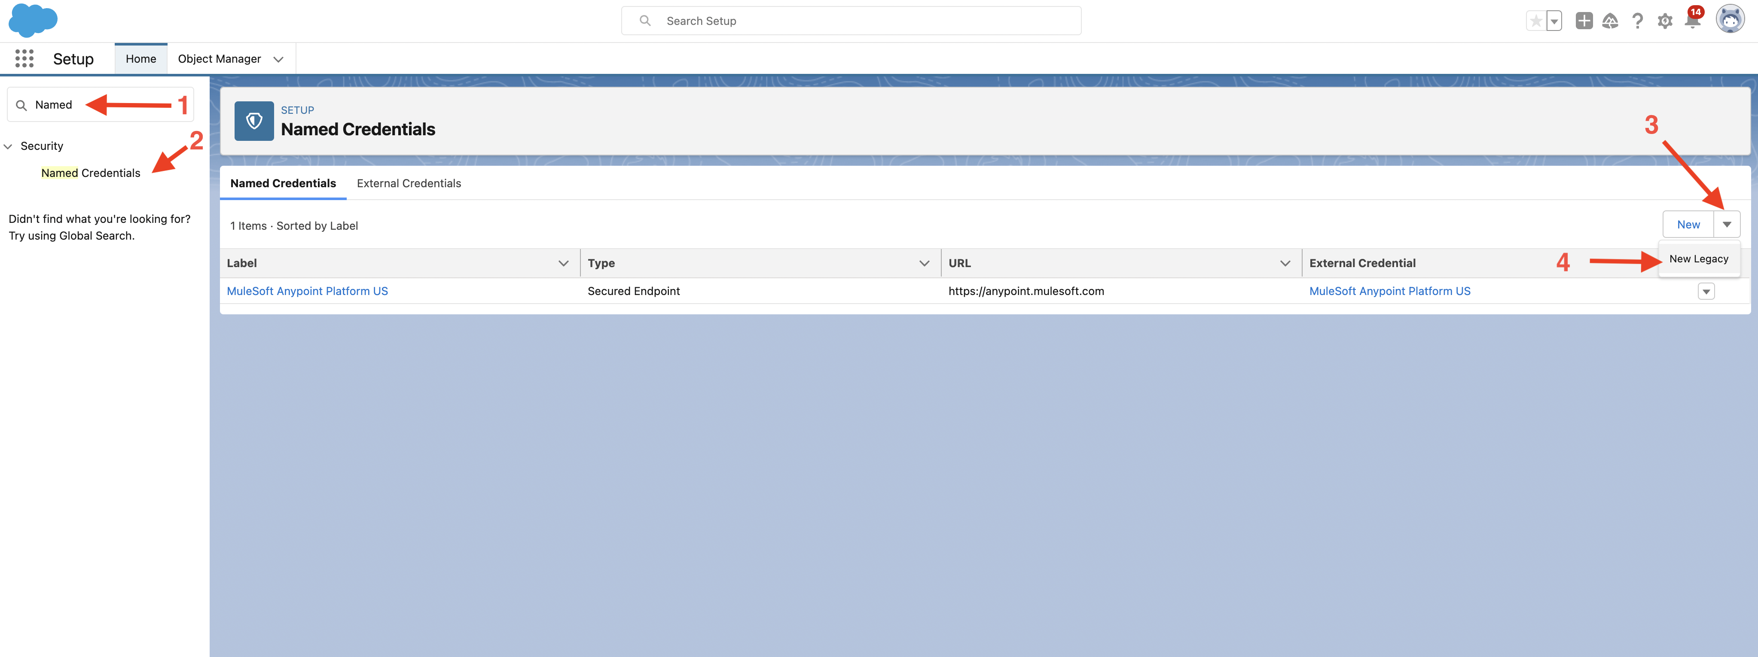Click the Named Credentials shield icon
1758x657 pixels.
(254, 121)
